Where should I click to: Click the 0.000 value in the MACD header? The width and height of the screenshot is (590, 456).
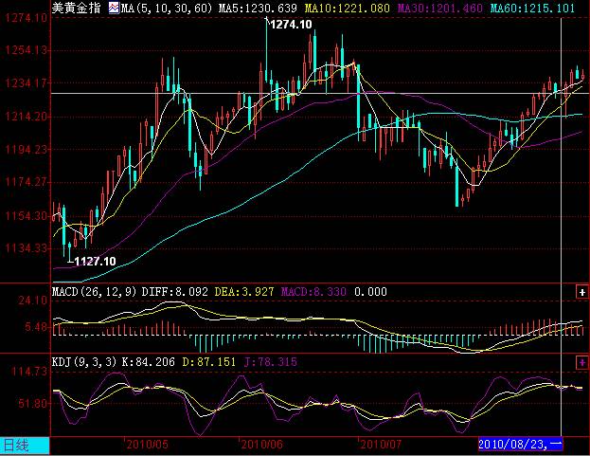point(370,292)
